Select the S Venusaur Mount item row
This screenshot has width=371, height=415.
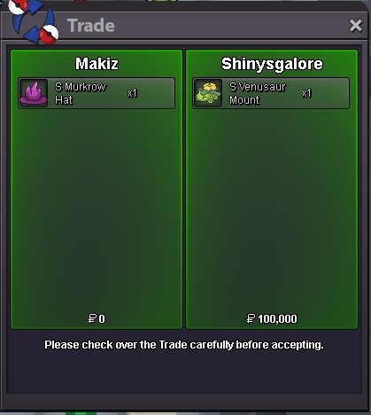(271, 93)
